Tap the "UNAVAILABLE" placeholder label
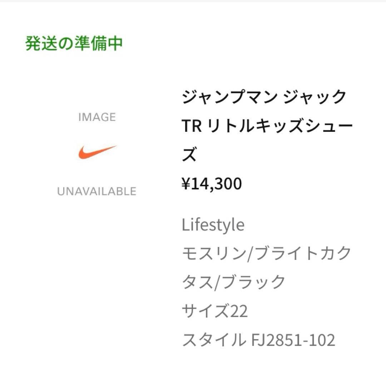386x386 pixels. pos(97,192)
